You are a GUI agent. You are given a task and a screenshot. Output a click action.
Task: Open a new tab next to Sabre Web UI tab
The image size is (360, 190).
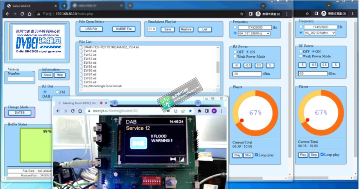click(64, 6)
